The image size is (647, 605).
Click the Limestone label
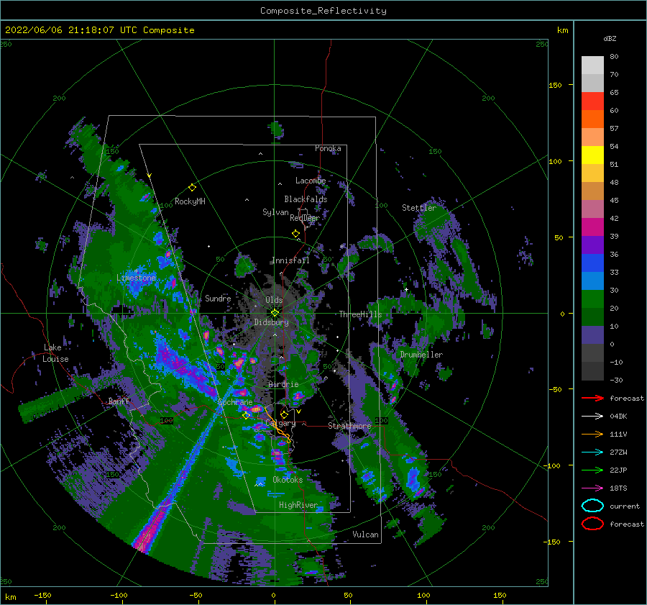pos(136,278)
